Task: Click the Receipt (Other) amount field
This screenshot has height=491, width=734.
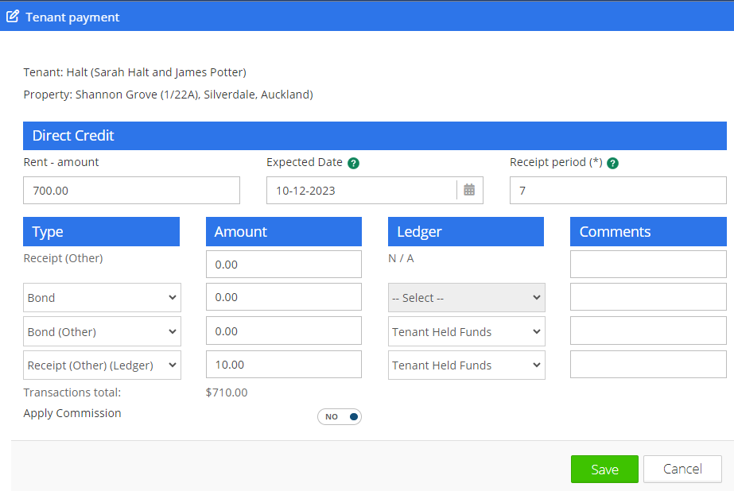Action: point(284,265)
